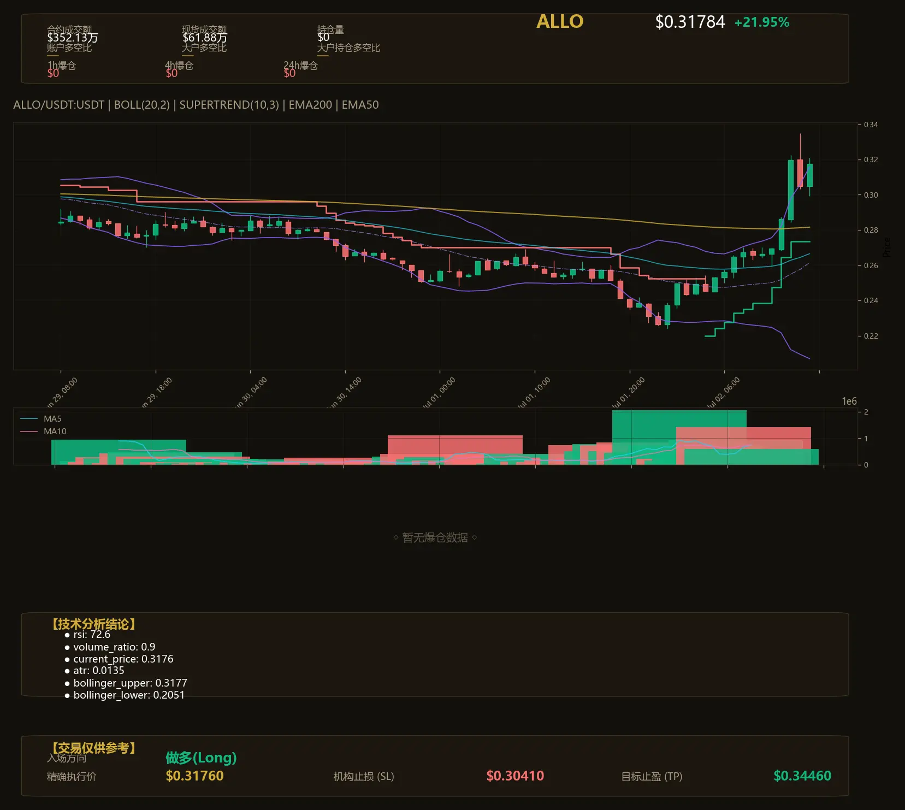Click the 1e6 volume scale label

coord(849,401)
